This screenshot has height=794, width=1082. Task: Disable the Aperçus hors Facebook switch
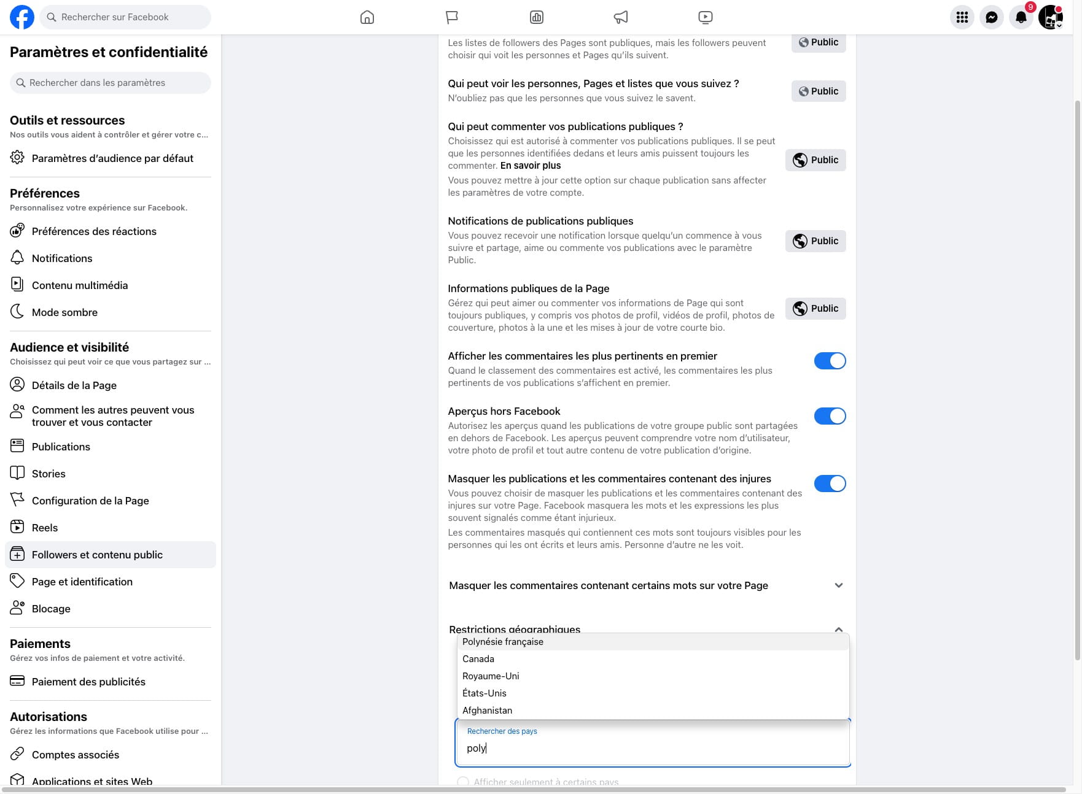830,416
